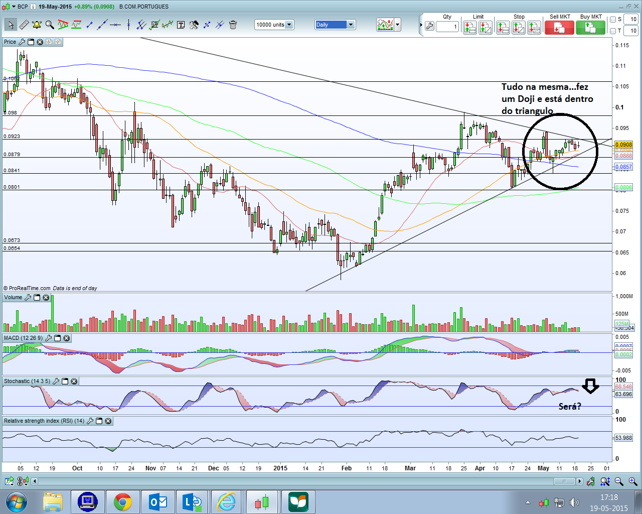Select the support and resistance channel tool
The image size is (642, 514).
click(76, 25)
